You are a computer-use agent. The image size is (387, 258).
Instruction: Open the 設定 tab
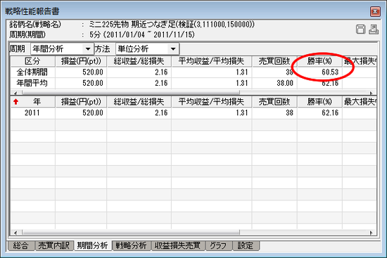(246, 245)
